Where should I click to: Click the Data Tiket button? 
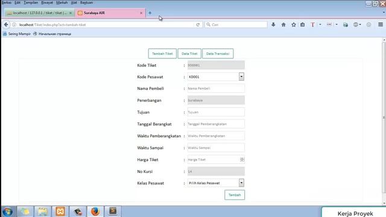click(189, 54)
